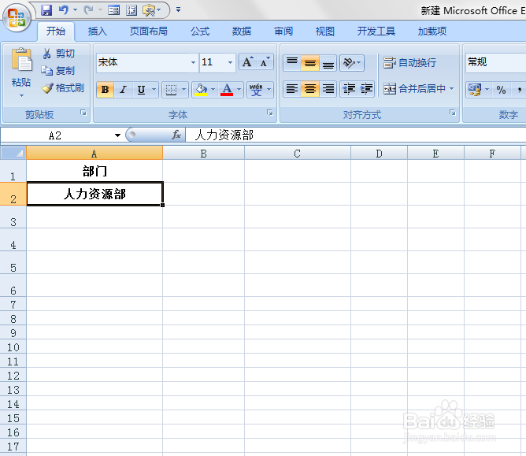The image size is (526, 456).
Task: Save the workbook with the floppy icon
Action: [46, 10]
